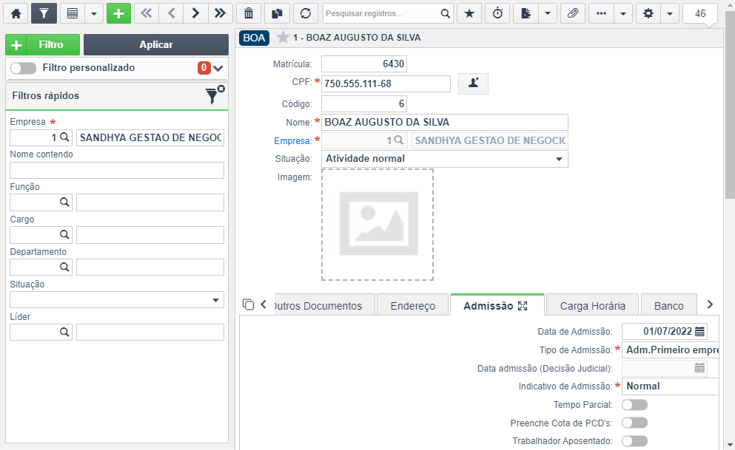Go to previous record arrow
The height and width of the screenshot is (450, 735).
pyautogui.click(x=171, y=13)
